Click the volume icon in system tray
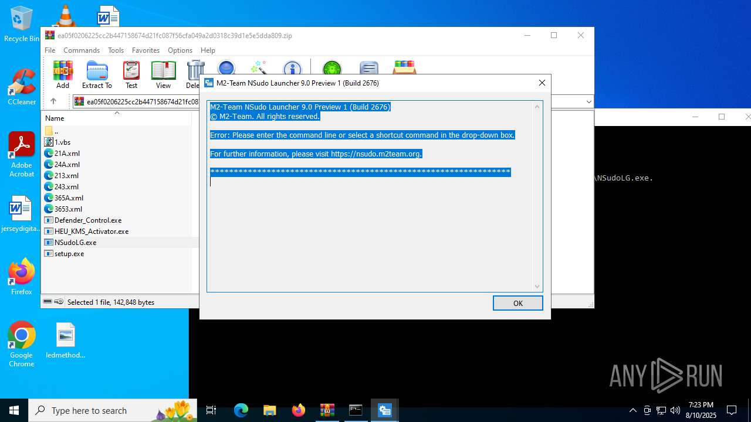The width and height of the screenshot is (751, 422). point(675,410)
